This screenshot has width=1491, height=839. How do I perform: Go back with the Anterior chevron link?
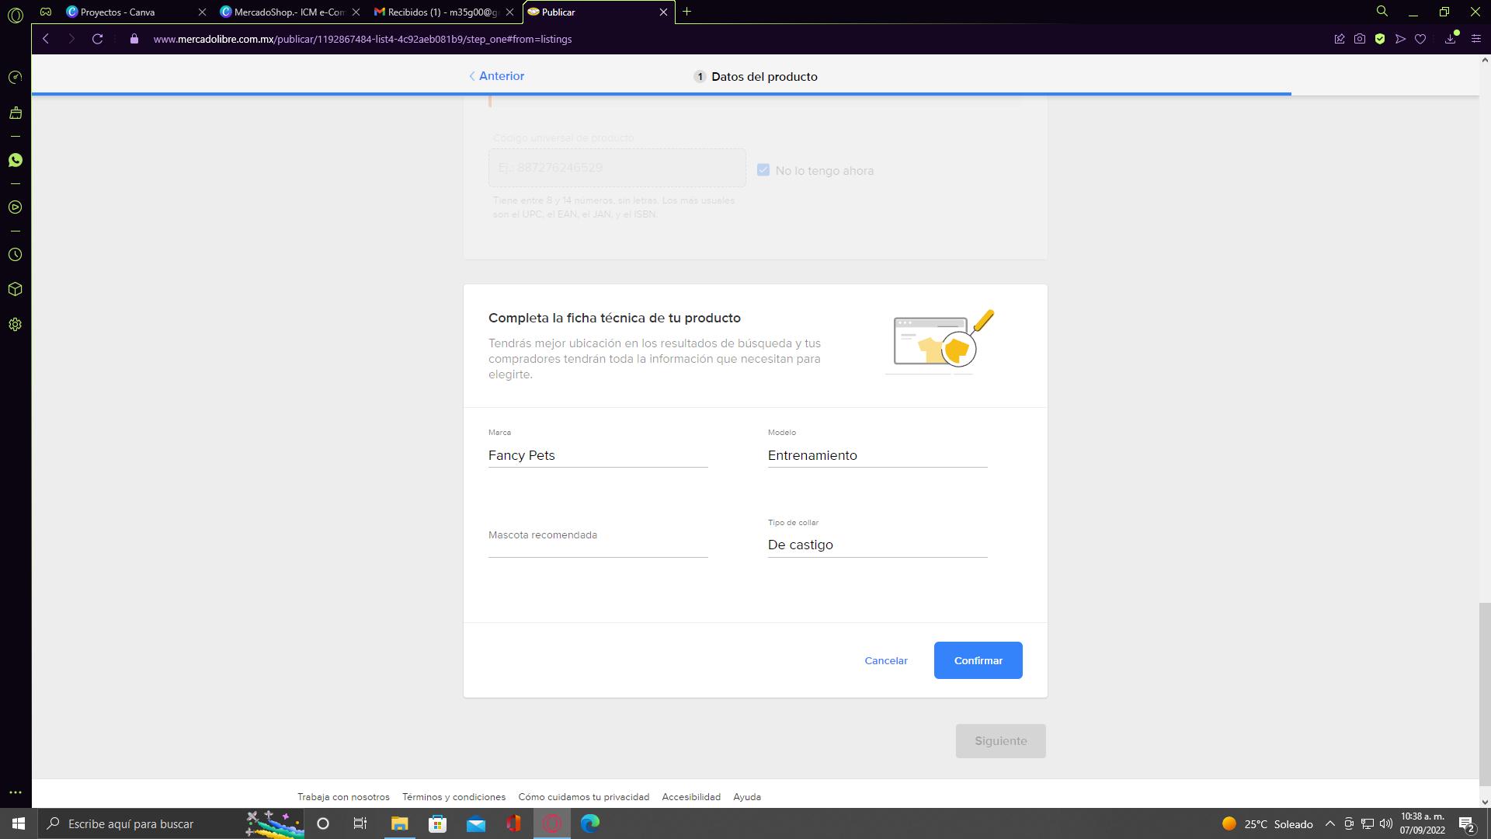pyautogui.click(x=497, y=76)
